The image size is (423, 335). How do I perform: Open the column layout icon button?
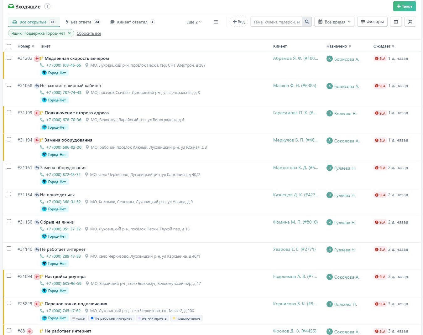click(x=396, y=22)
